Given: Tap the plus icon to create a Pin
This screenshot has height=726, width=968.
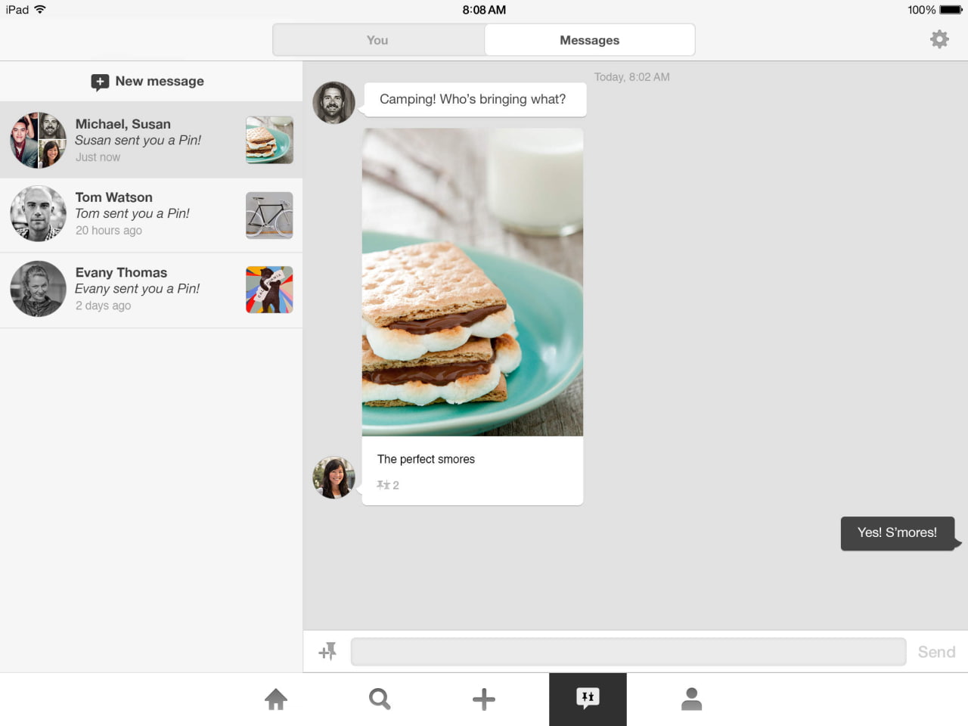Looking at the screenshot, I should pyautogui.click(x=483, y=699).
